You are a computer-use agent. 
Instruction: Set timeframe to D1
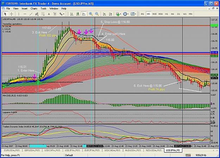point(178,14)
